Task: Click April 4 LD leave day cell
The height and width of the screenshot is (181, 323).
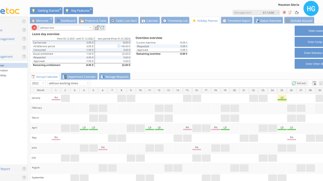Action: pos(84,128)
